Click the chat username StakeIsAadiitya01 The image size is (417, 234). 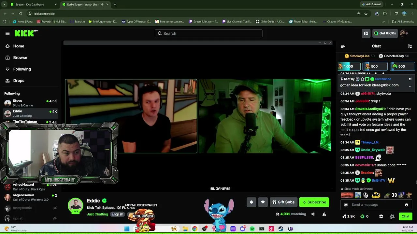click(x=370, y=109)
